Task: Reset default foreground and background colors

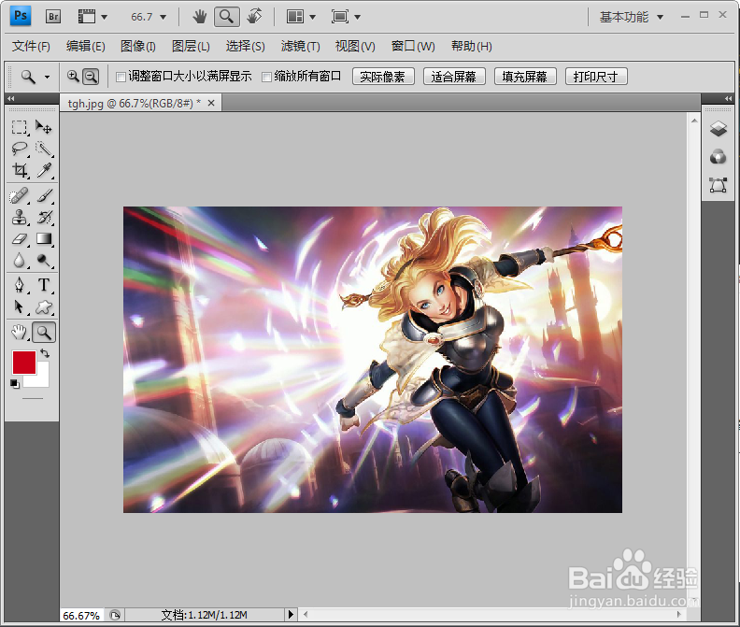Action: (x=15, y=384)
